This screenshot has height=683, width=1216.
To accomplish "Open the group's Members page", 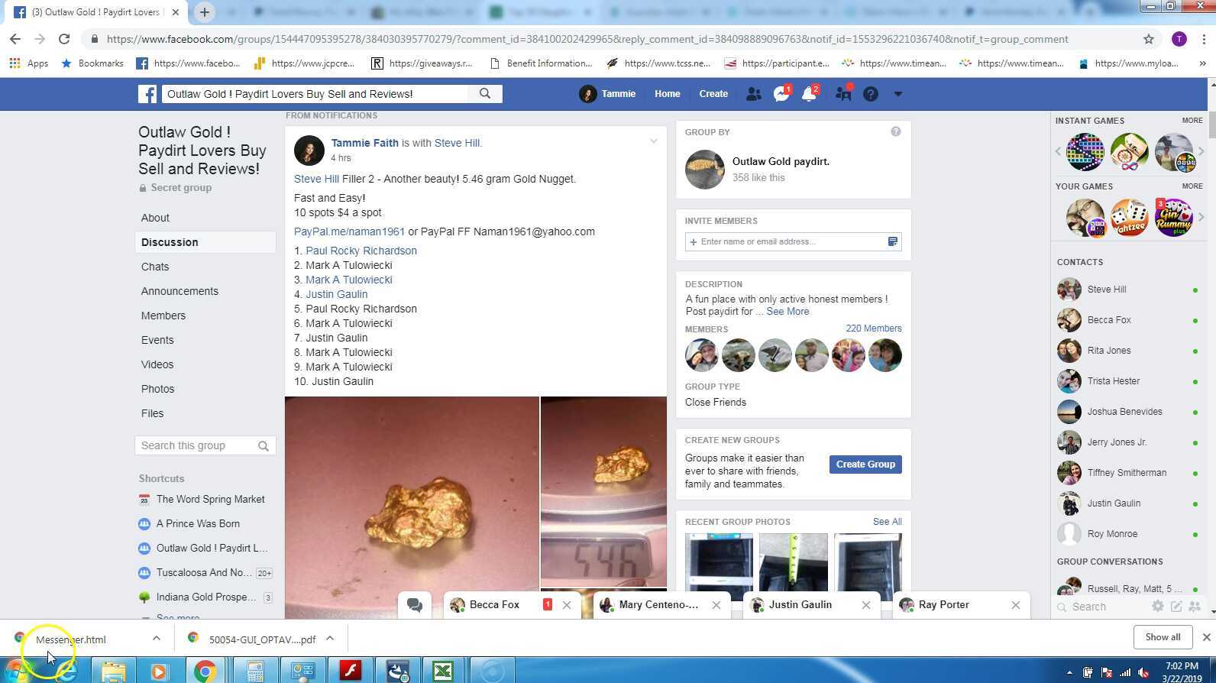I will (x=163, y=316).
